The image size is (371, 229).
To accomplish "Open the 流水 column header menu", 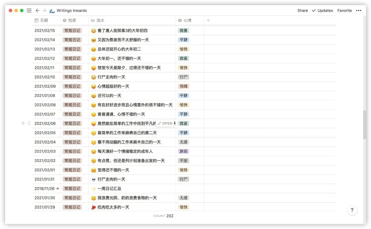I will click(132, 20).
